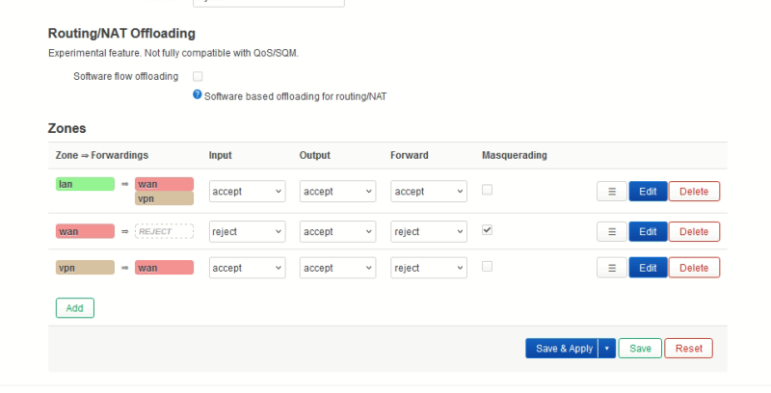771x393 pixels.
Task: Edit the lan zone
Action: tap(648, 192)
